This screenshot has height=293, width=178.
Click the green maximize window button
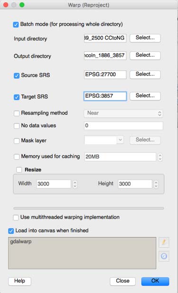(22, 5)
